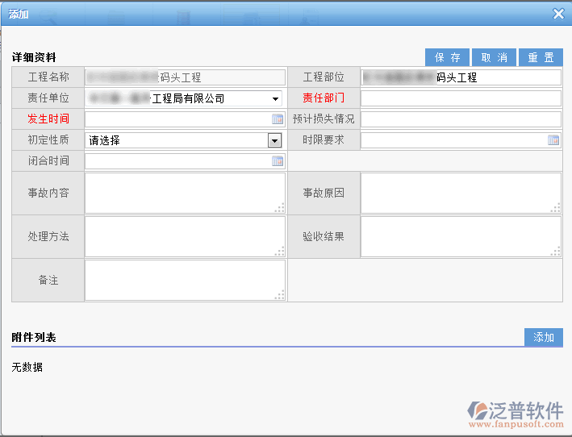
Task: Click the 预计损失情况 input field
Action: click(460, 119)
